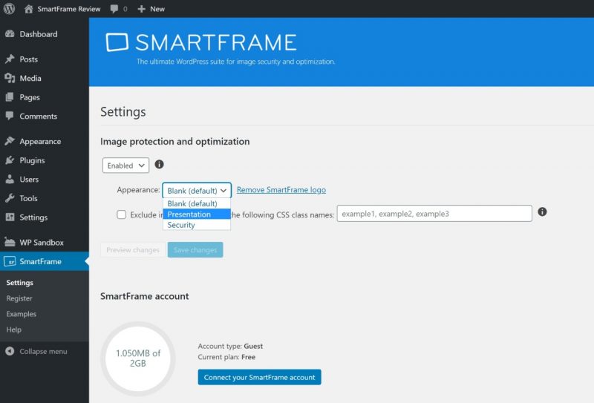Viewport: 594px width, 403px height.
Task: Close the Appearance Blank (default) dropdown
Action: 197,190
